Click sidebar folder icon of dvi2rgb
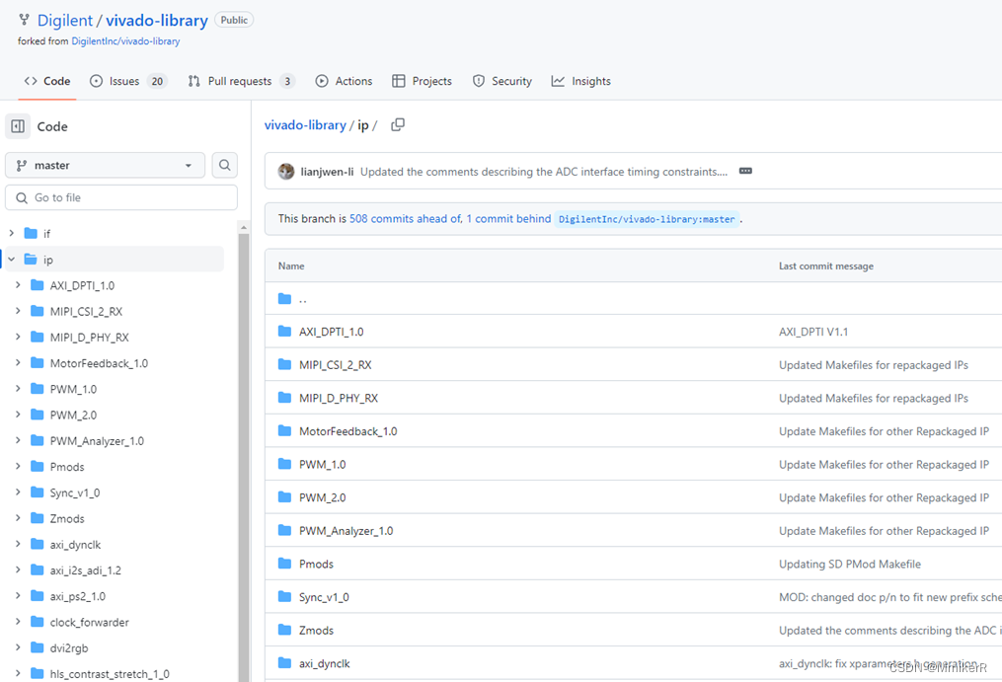 pyautogui.click(x=38, y=647)
